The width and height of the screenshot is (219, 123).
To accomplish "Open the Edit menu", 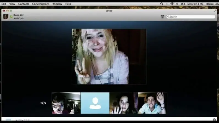I will point(4,4).
